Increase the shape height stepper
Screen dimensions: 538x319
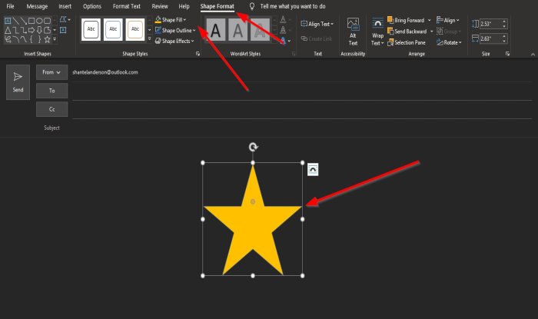click(x=504, y=22)
